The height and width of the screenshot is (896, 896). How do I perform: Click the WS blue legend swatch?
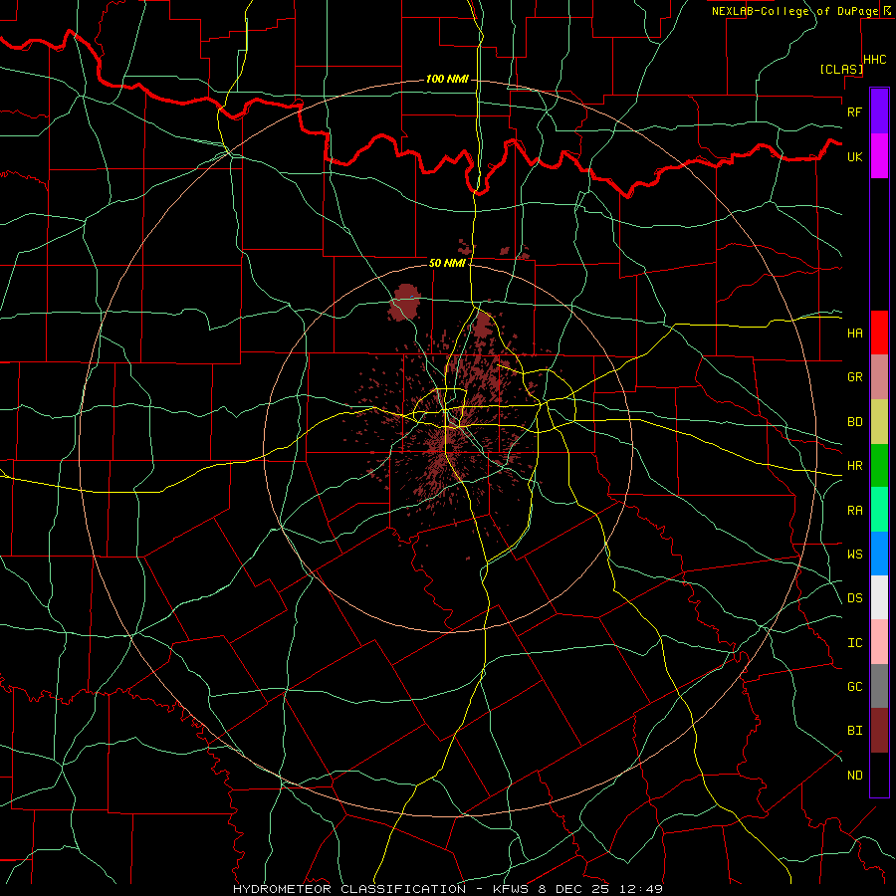tap(879, 554)
